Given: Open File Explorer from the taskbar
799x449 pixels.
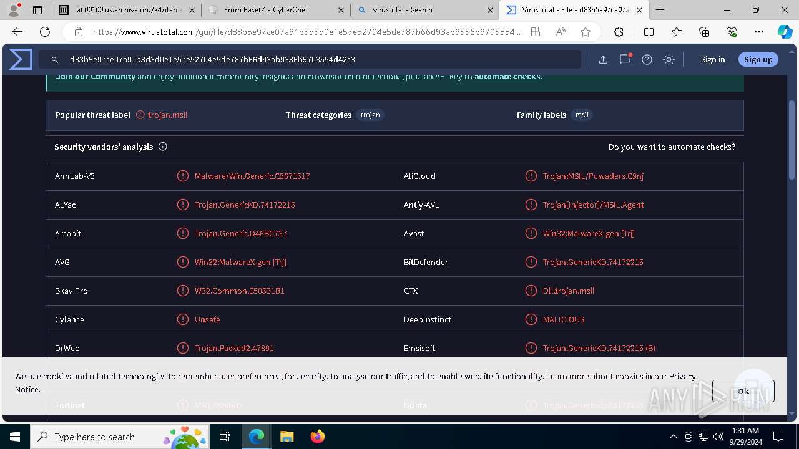Looking at the screenshot, I should pos(287,437).
